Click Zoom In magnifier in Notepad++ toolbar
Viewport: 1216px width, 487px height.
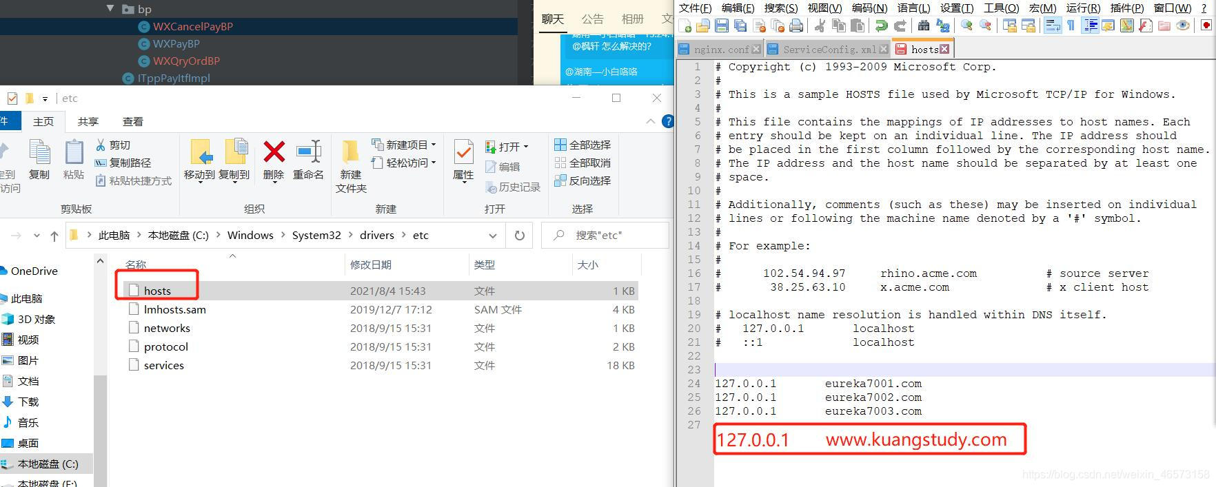(966, 26)
